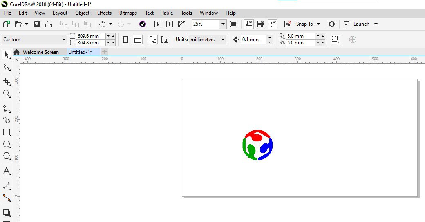Select the Drop Shadow tool

[x=7, y=213]
